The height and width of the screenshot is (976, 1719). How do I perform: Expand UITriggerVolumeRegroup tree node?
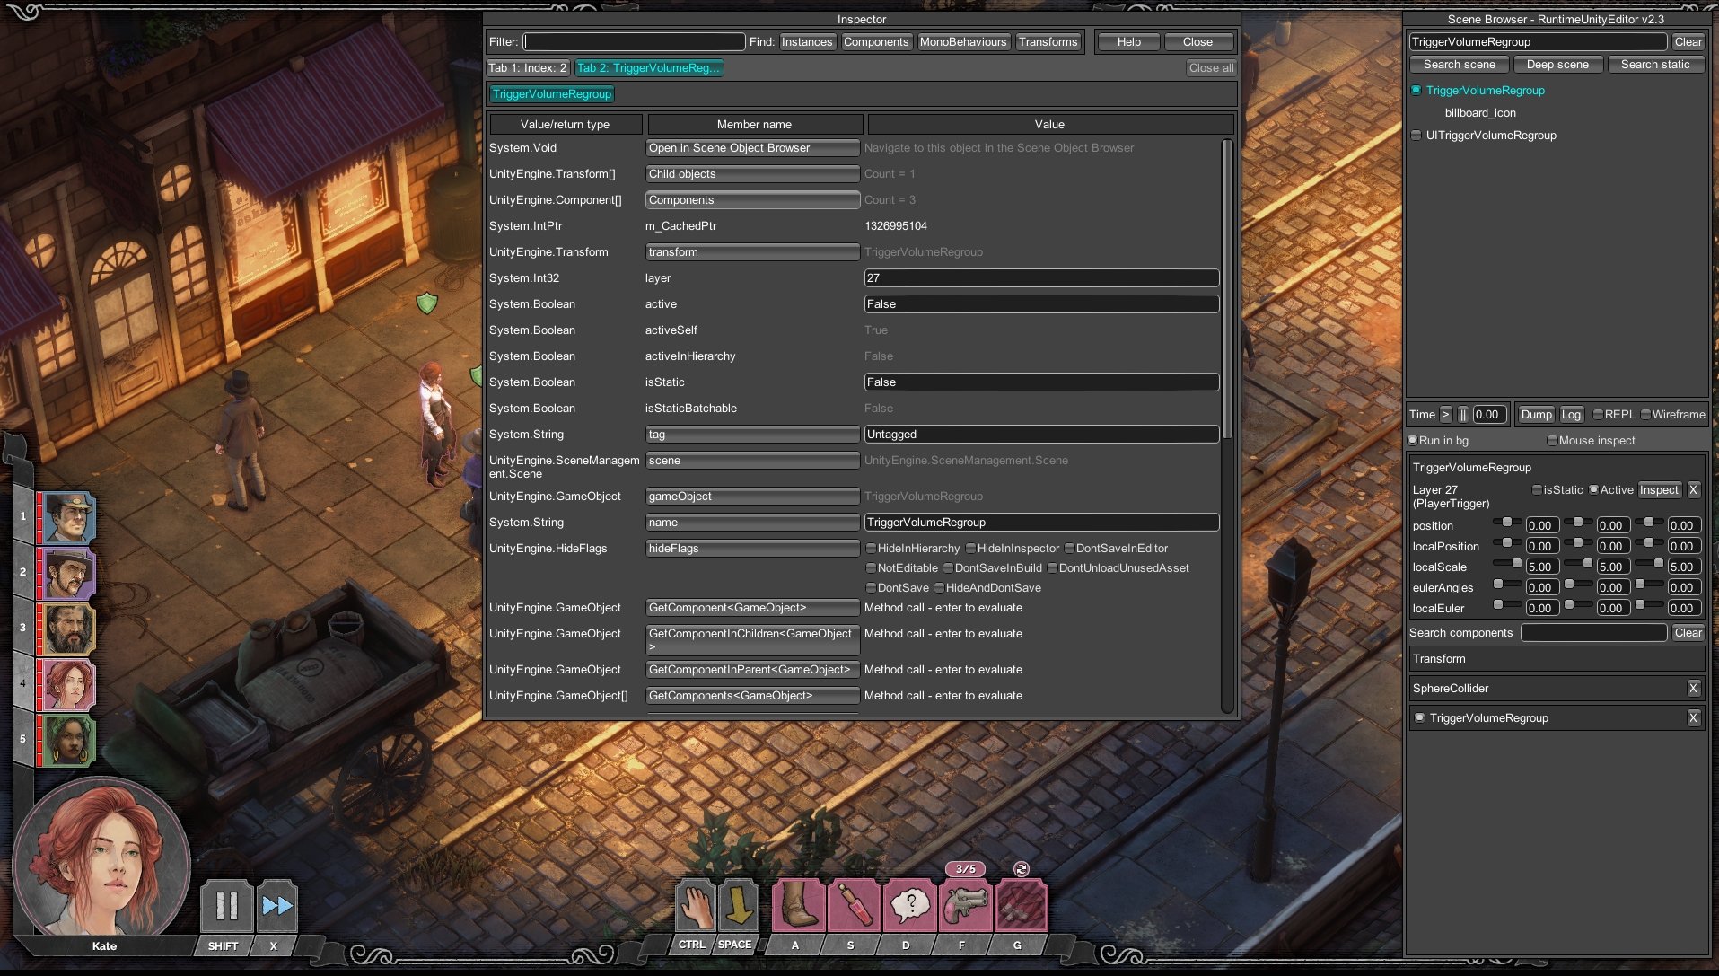point(1416,136)
